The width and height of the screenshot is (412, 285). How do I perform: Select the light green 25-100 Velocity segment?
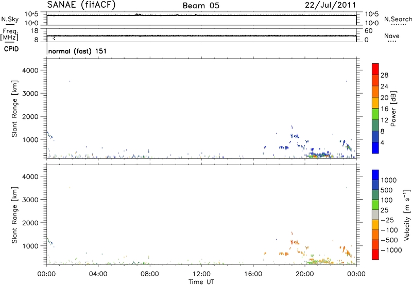[375, 205]
